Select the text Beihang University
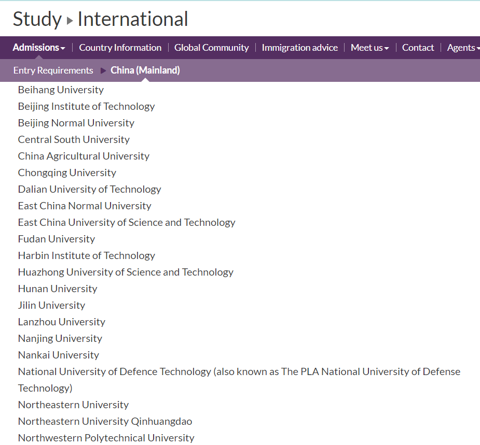 point(61,90)
